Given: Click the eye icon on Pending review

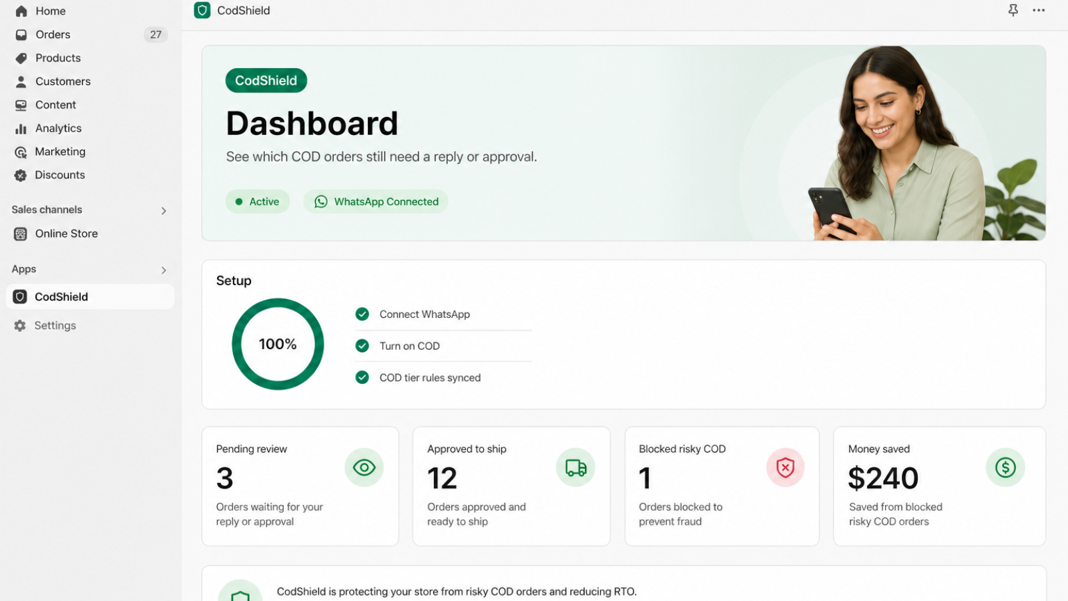Looking at the screenshot, I should 364,467.
